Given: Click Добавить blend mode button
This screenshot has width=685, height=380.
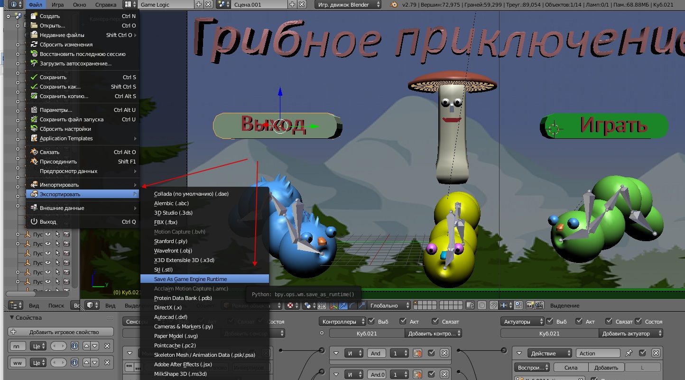Looking at the screenshot, I should (x=606, y=367).
